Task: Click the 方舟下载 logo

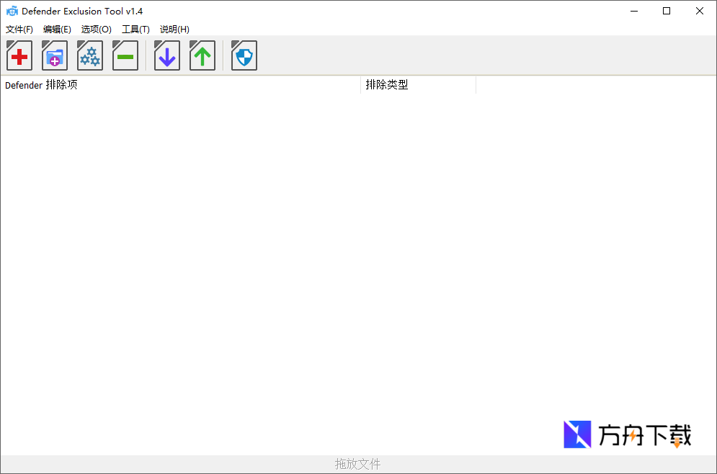Action: [x=628, y=434]
